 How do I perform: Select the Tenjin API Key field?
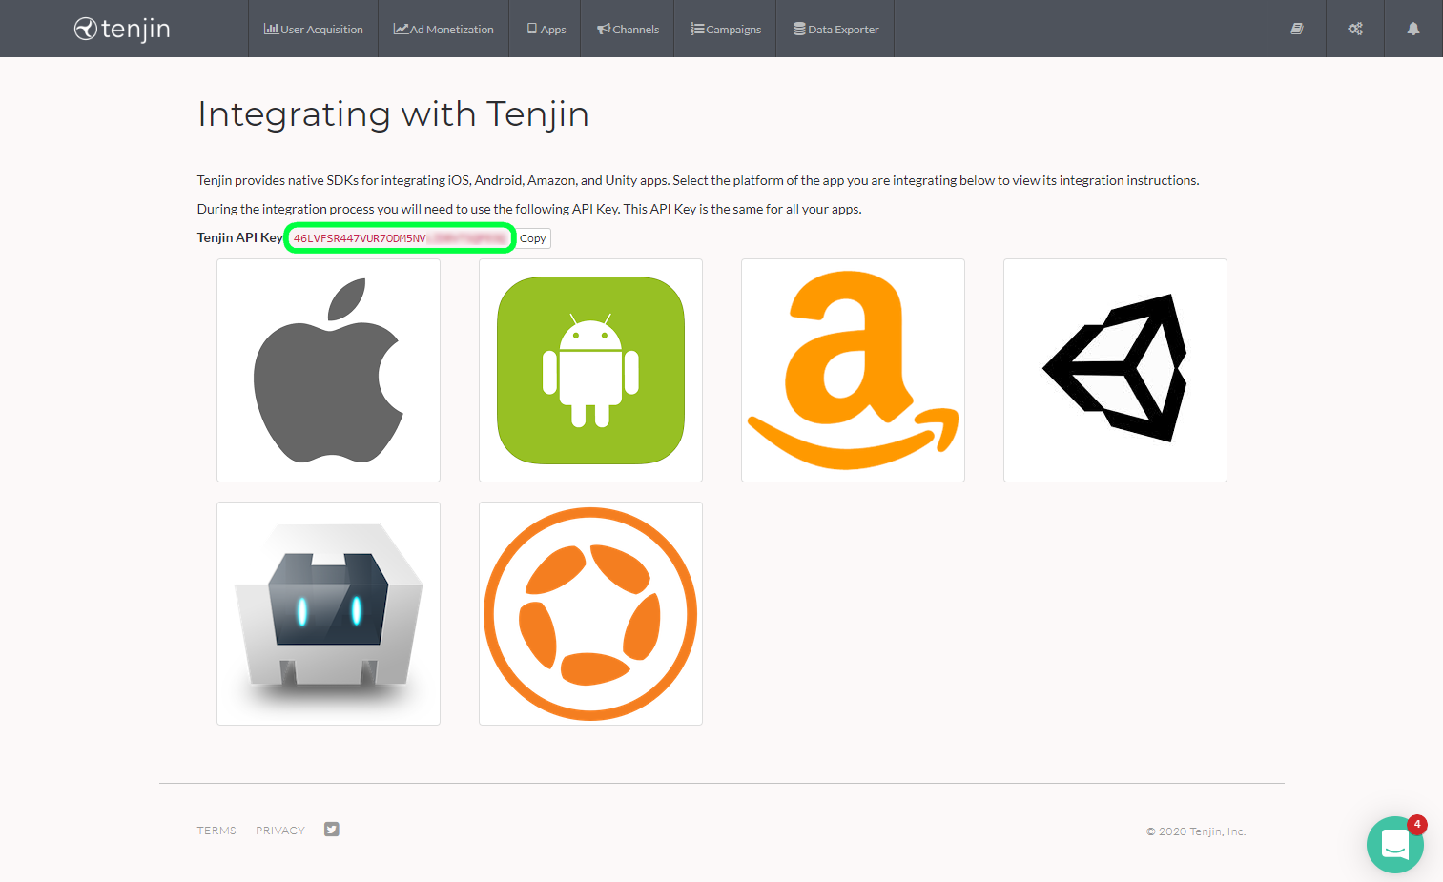pos(401,238)
